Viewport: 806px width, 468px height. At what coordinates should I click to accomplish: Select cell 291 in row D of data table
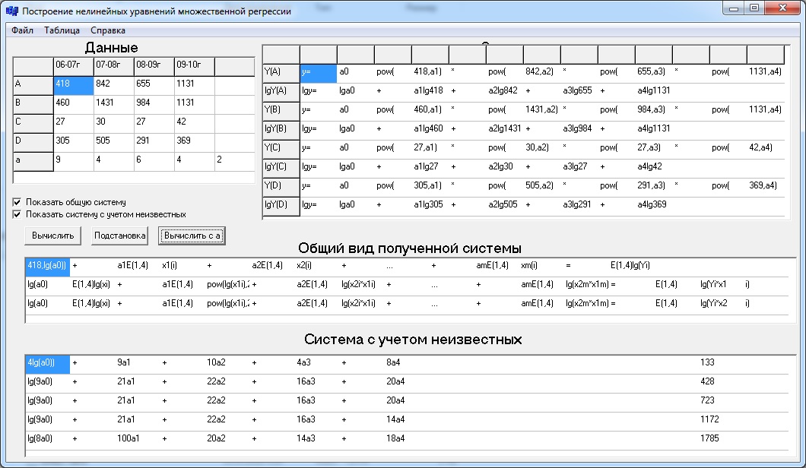click(154, 143)
